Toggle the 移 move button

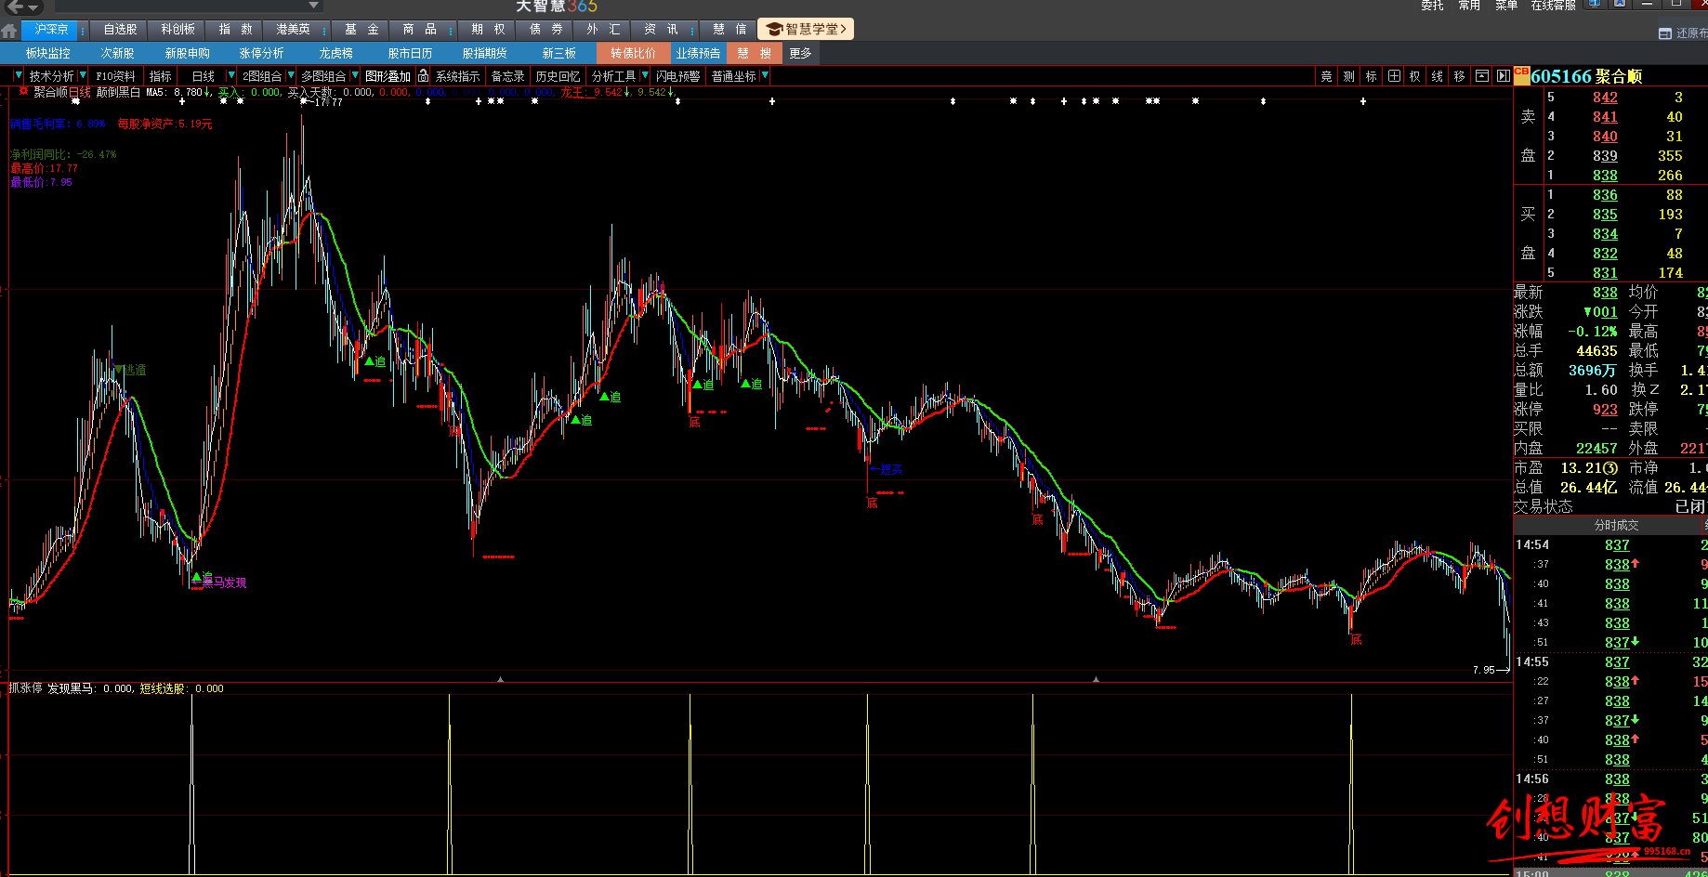1459,76
